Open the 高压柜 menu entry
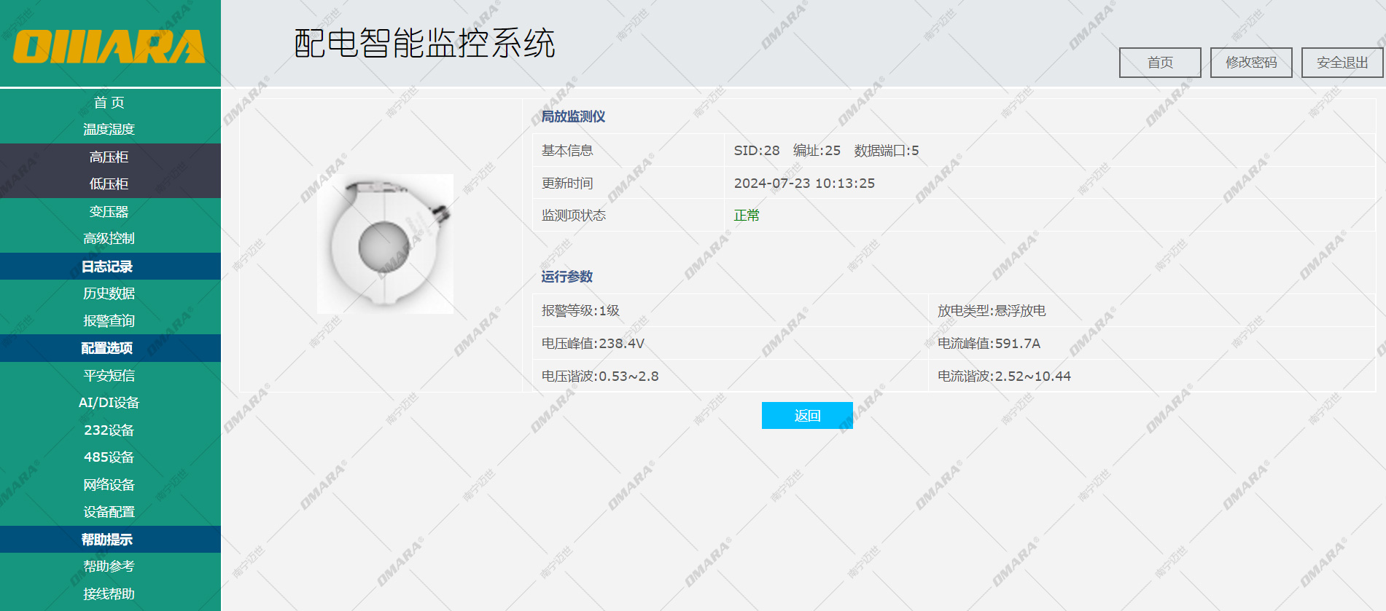 109,157
